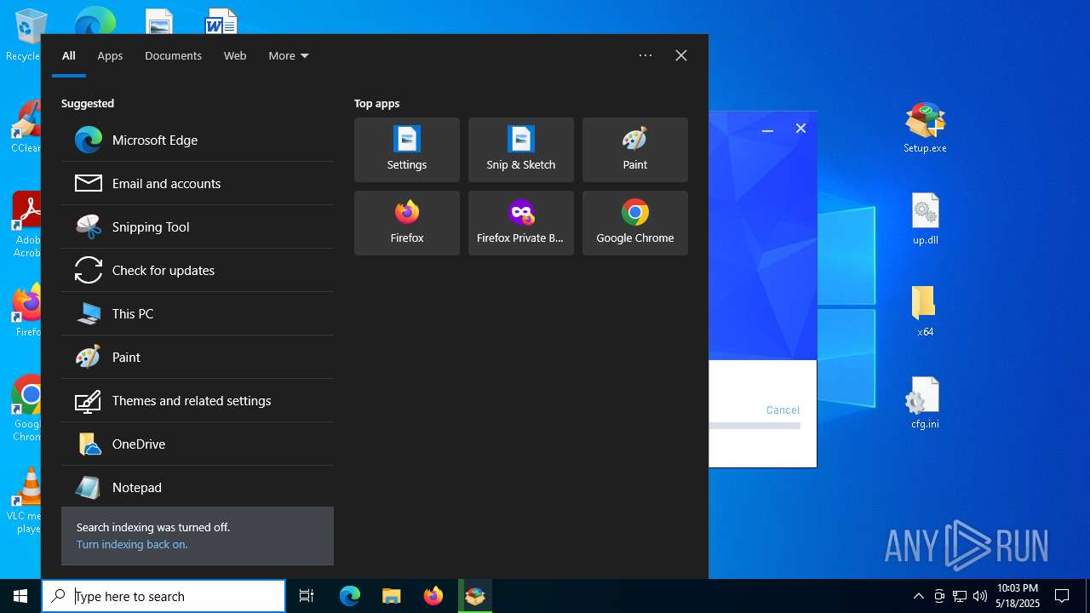This screenshot has width=1090, height=613.
Task: Select Setup.exe desktop icon
Action: coord(926,128)
